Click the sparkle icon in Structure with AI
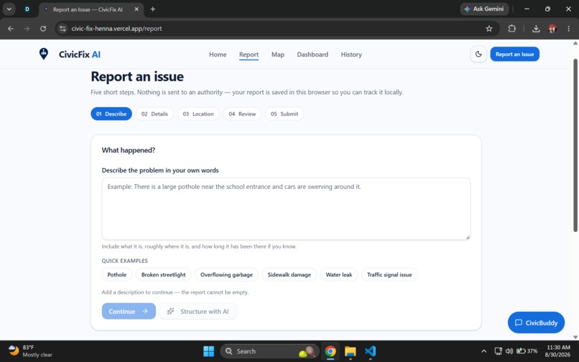 point(170,312)
